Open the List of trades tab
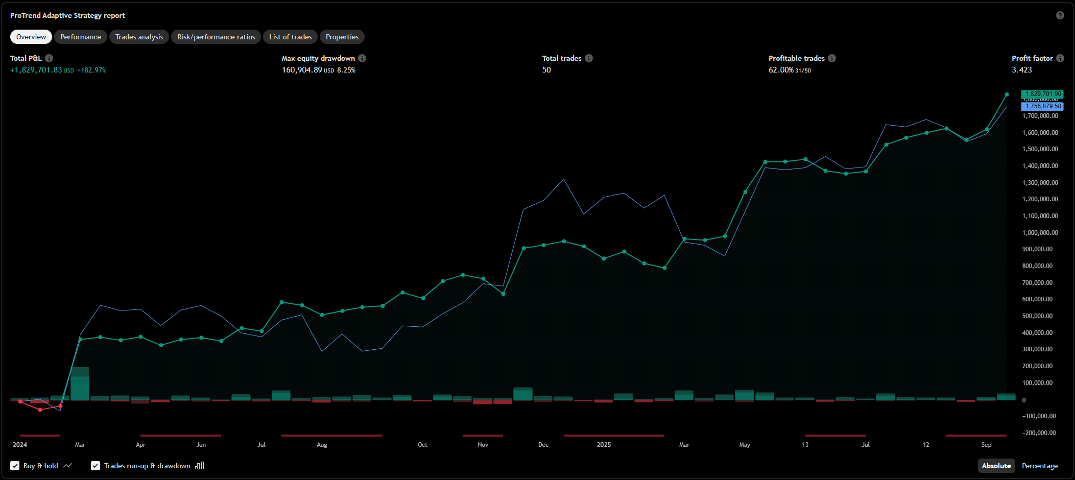The height and width of the screenshot is (480, 1075). point(290,36)
